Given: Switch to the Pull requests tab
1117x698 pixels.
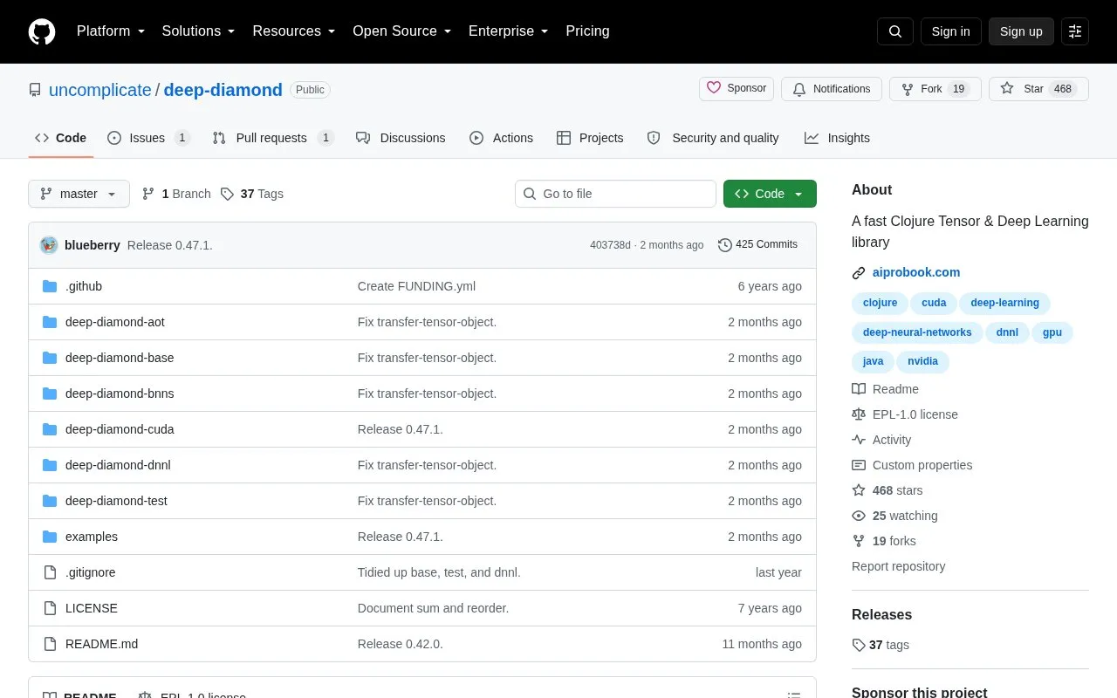Looking at the screenshot, I should pyautogui.click(x=273, y=138).
